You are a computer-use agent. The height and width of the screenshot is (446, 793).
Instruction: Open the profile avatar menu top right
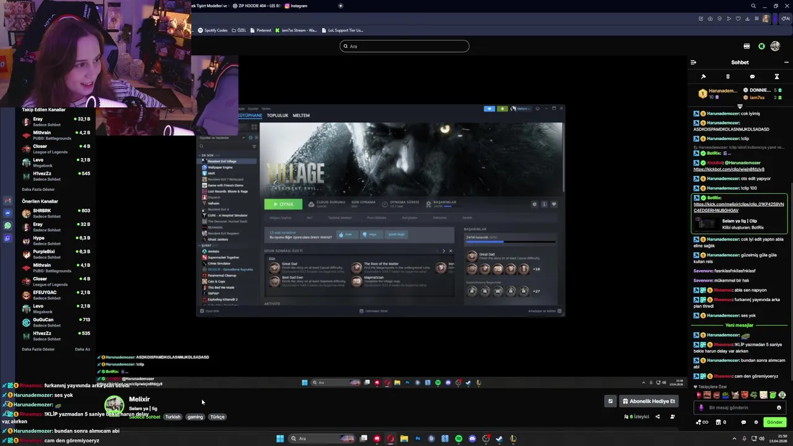(775, 46)
